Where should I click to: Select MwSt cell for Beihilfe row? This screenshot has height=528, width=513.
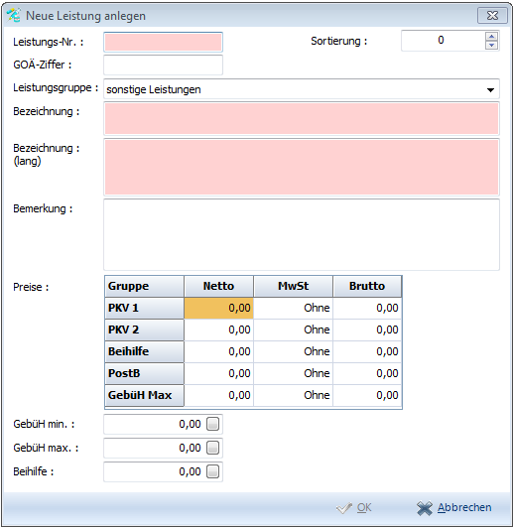(x=293, y=351)
